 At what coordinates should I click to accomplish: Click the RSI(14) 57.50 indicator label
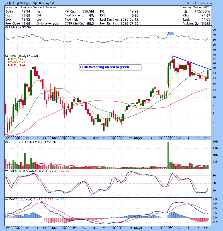(x=20, y=27)
